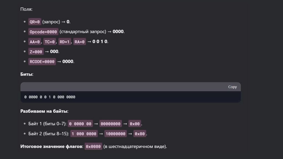Viewport: 283px width, 159px height.
Task: Click the bit string inside the code block
Action: coord(50,97)
